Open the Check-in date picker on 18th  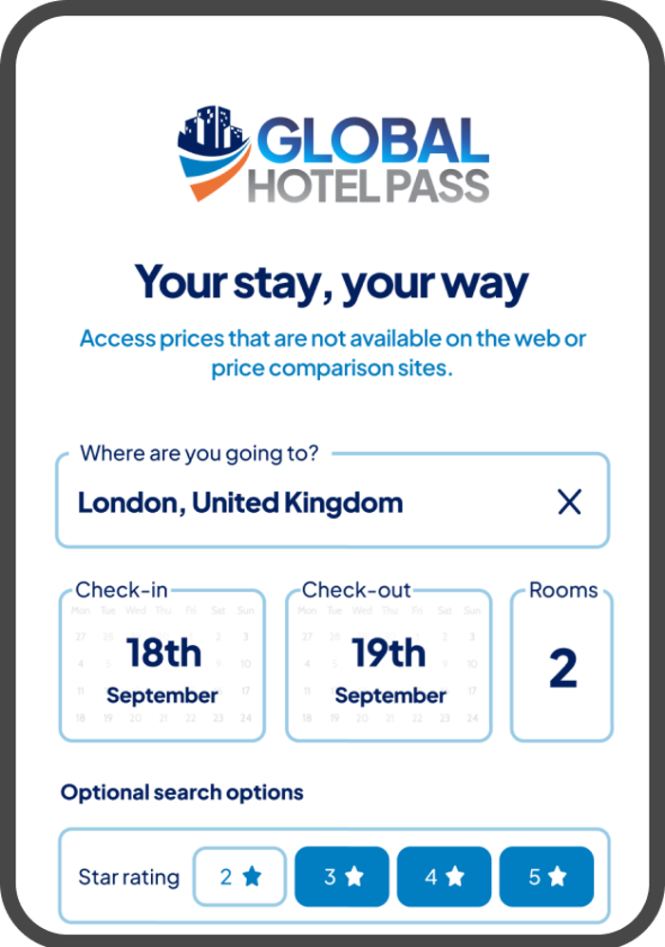click(163, 653)
